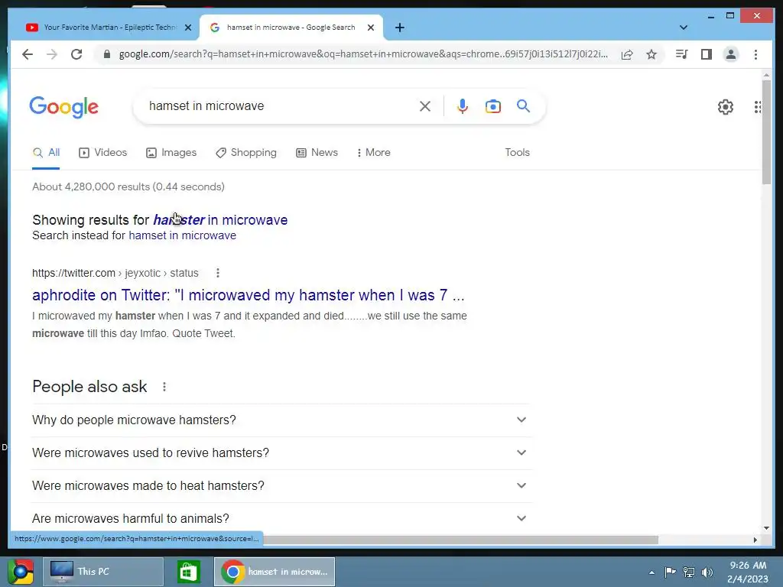The height and width of the screenshot is (587, 783).
Task: Expand Why do people microwave hamsters?
Action: tap(280, 420)
